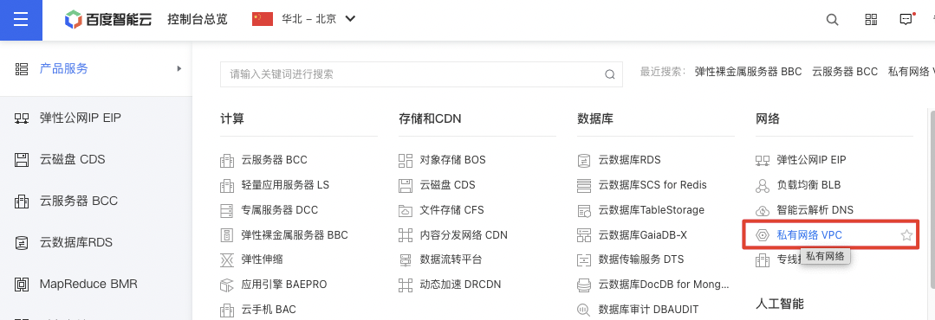Click the search box magnifier icon
The width and height of the screenshot is (935, 320).
[x=609, y=75]
